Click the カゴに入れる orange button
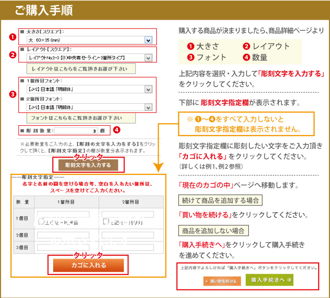 [x=88, y=265]
